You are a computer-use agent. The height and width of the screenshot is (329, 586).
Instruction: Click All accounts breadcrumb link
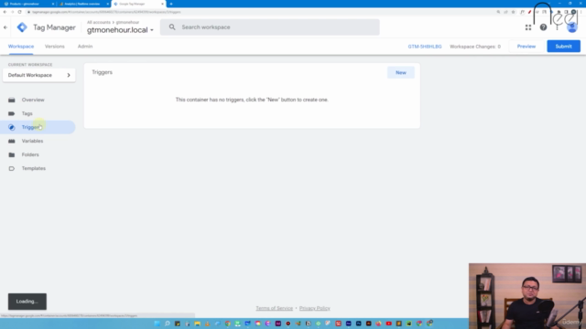(x=99, y=22)
